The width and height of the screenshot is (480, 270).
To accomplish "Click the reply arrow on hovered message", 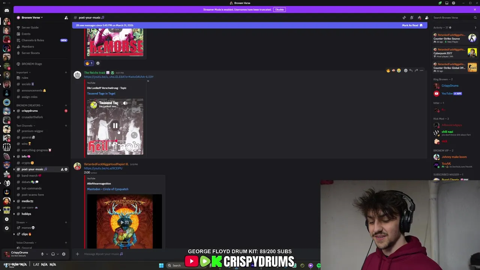I will [411, 70].
